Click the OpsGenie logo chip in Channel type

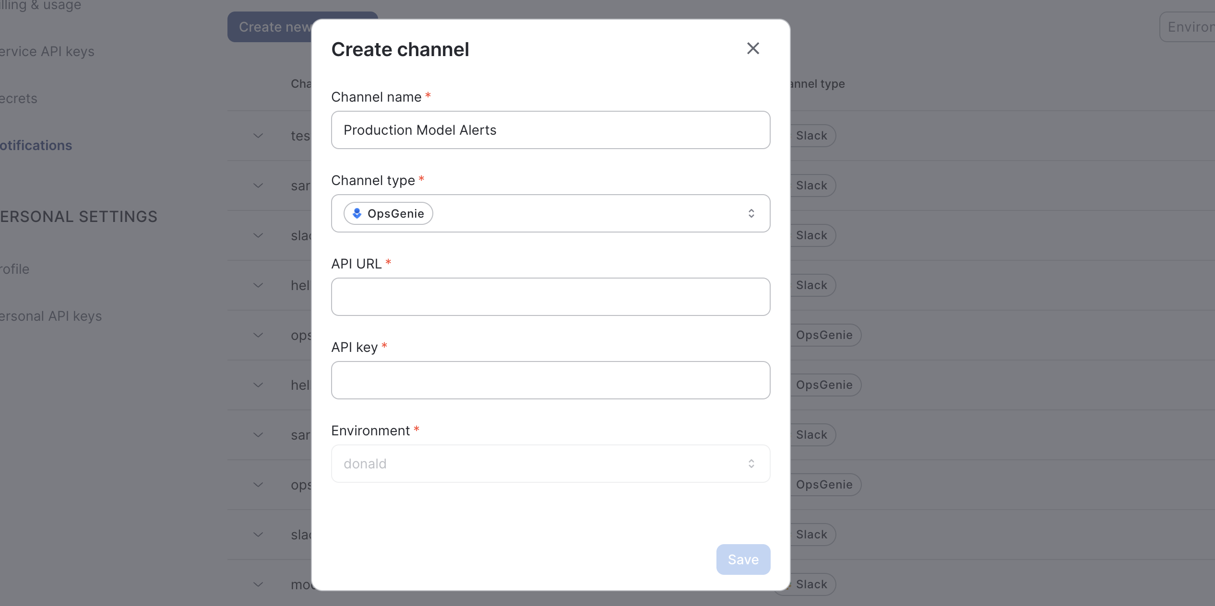[x=388, y=214]
